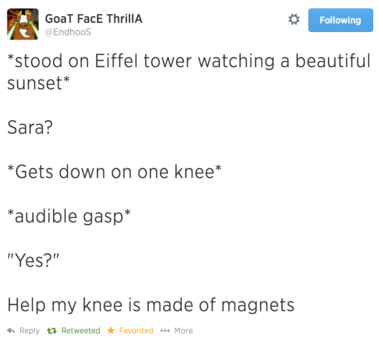Click the word 'sunset*' in the tweet

(x=39, y=83)
